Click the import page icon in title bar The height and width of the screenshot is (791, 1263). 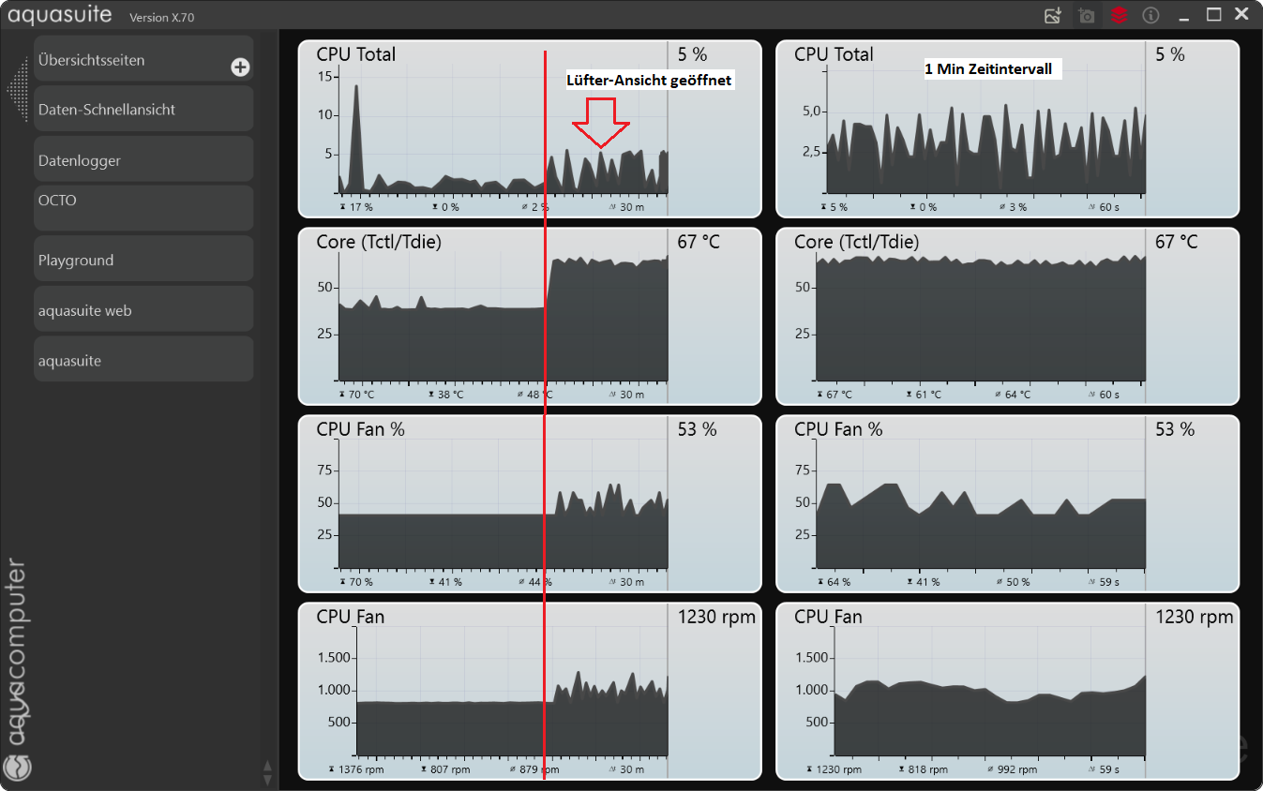pos(1053,15)
